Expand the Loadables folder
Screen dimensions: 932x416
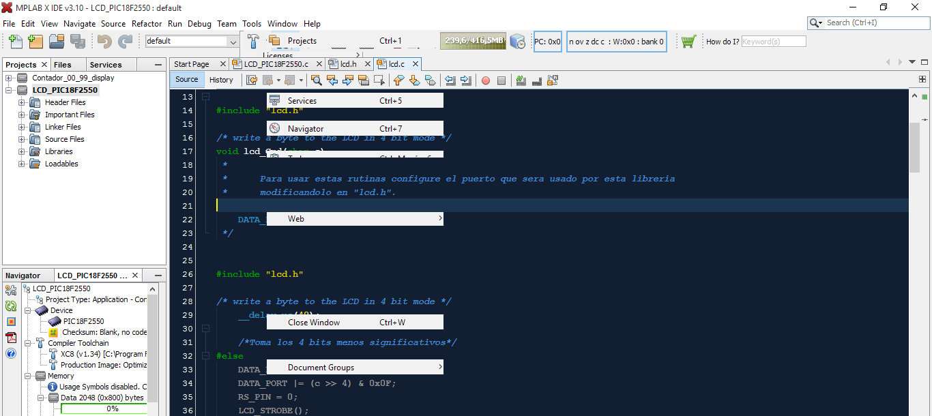coord(21,164)
